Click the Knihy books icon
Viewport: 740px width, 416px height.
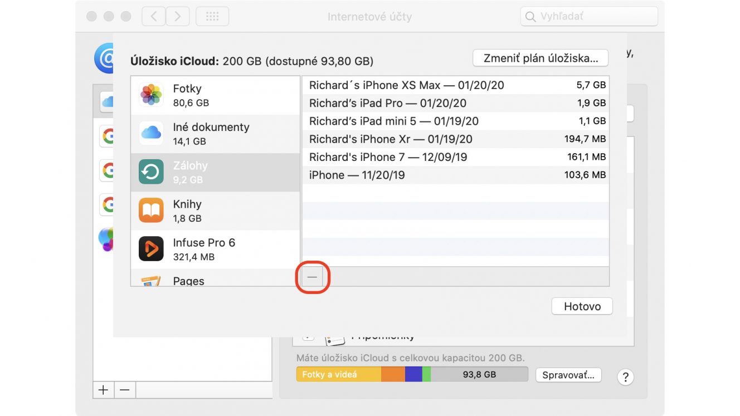coord(151,211)
